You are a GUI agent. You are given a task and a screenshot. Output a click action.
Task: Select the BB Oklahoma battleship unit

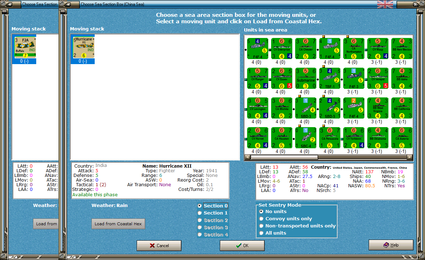pyautogui.click(x=378, y=138)
